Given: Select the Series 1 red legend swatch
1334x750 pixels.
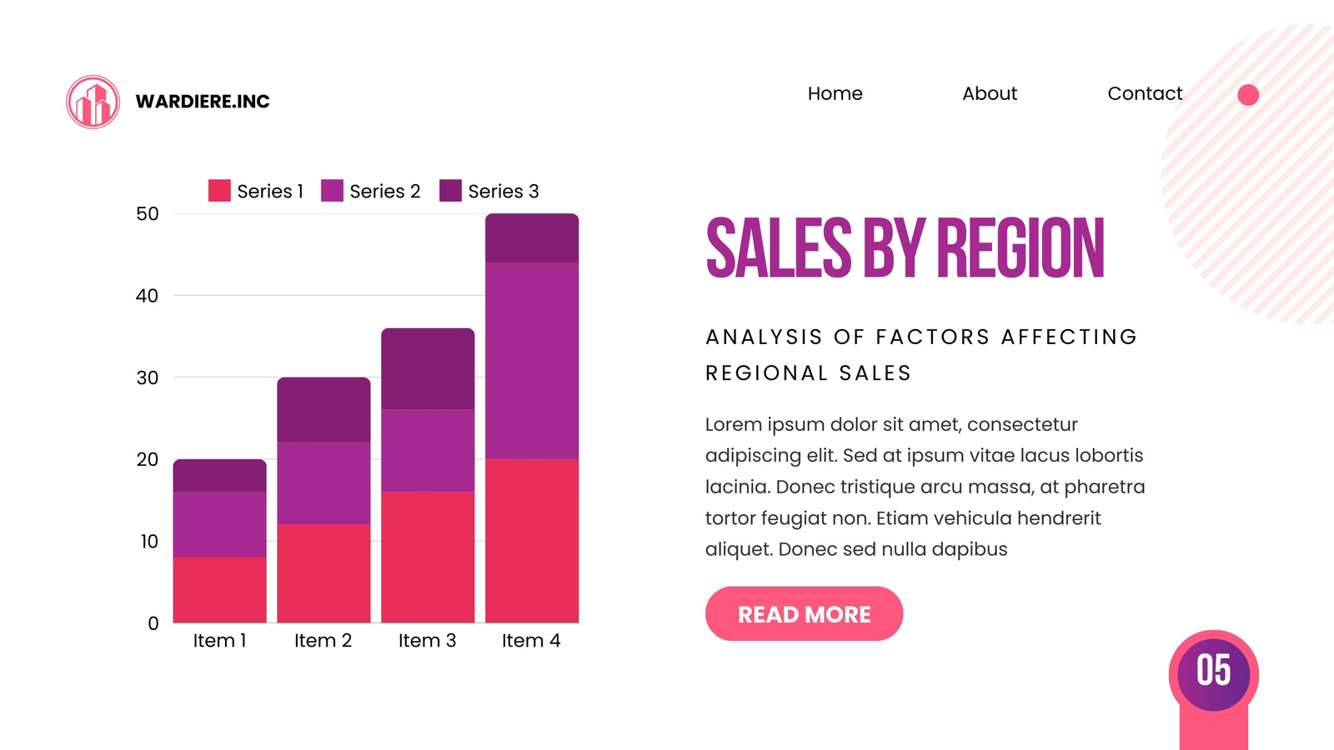Looking at the screenshot, I should click(x=219, y=191).
